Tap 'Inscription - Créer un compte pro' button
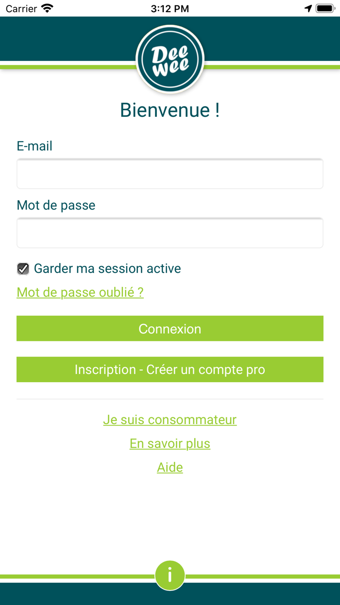 point(170,370)
